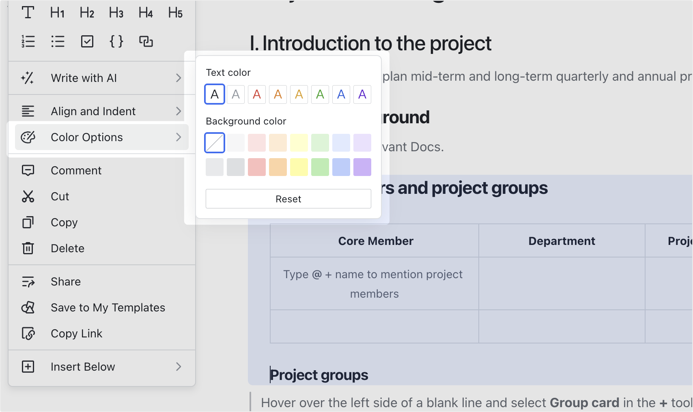Set text color to purple

(x=362, y=94)
